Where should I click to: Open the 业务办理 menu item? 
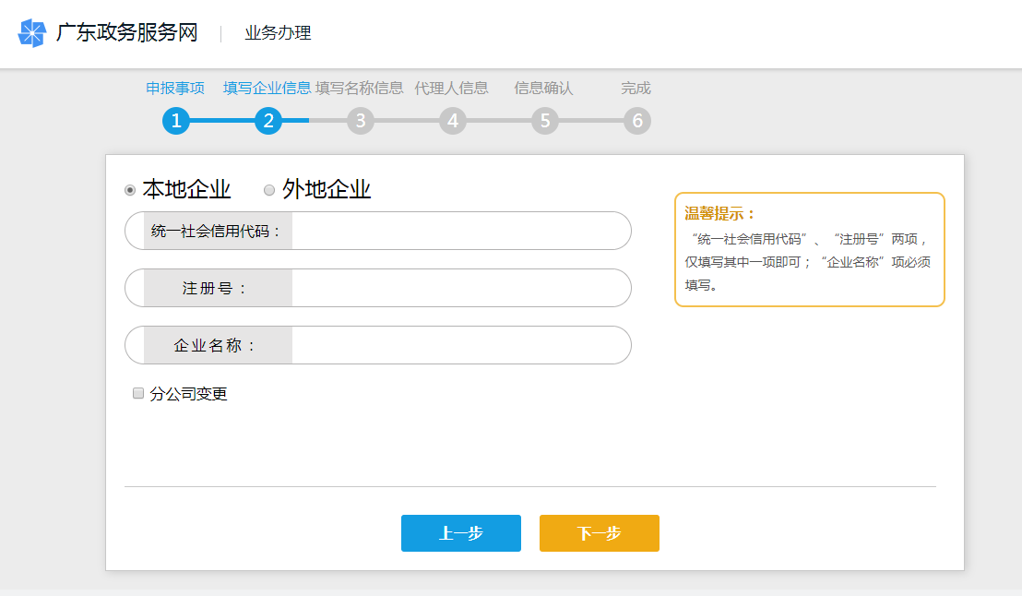coord(276,32)
